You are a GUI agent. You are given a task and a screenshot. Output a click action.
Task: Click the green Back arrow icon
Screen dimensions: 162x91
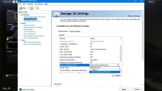pyautogui.click(x=21, y=8)
